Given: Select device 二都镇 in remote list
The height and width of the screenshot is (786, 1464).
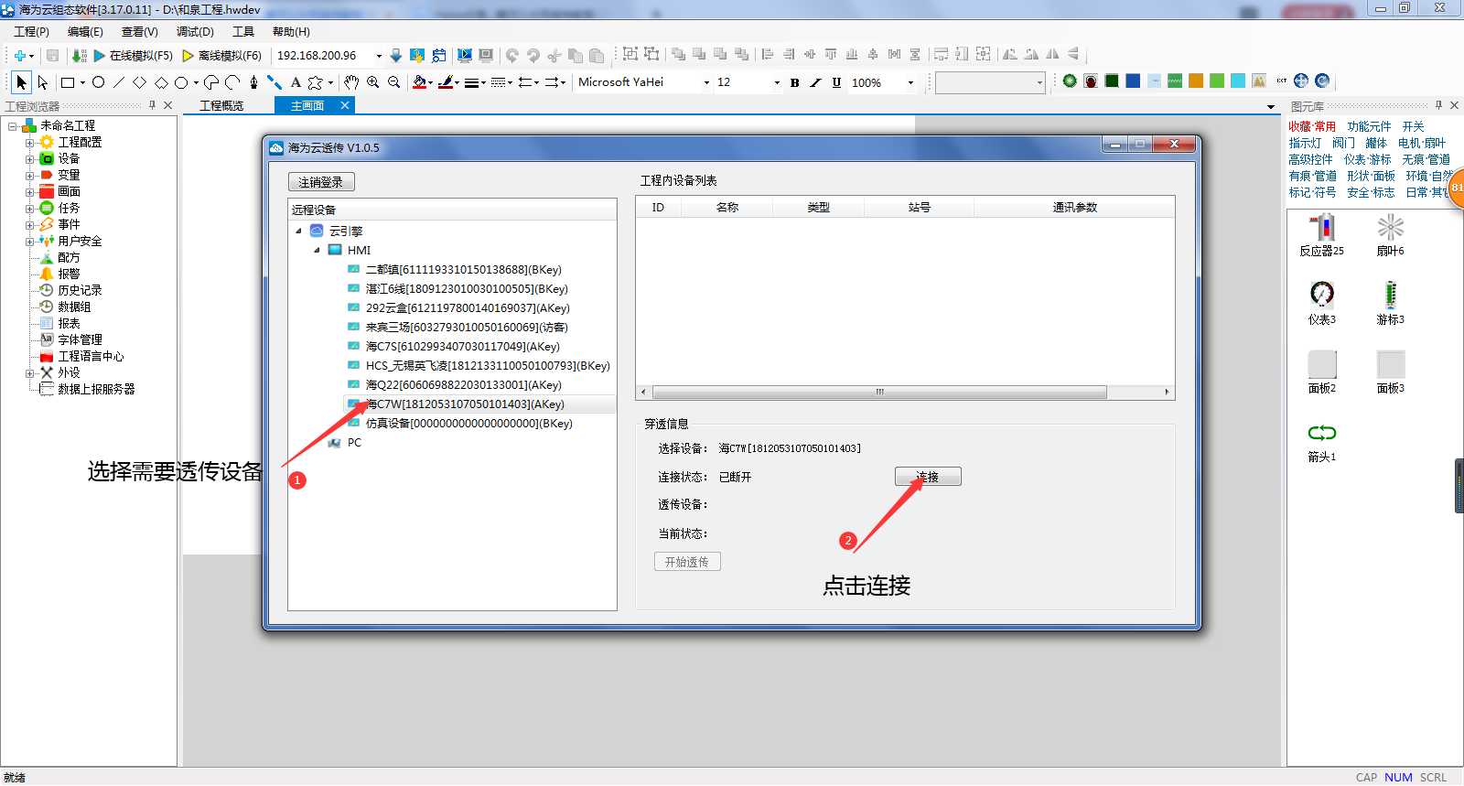Looking at the screenshot, I should [x=463, y=270].
